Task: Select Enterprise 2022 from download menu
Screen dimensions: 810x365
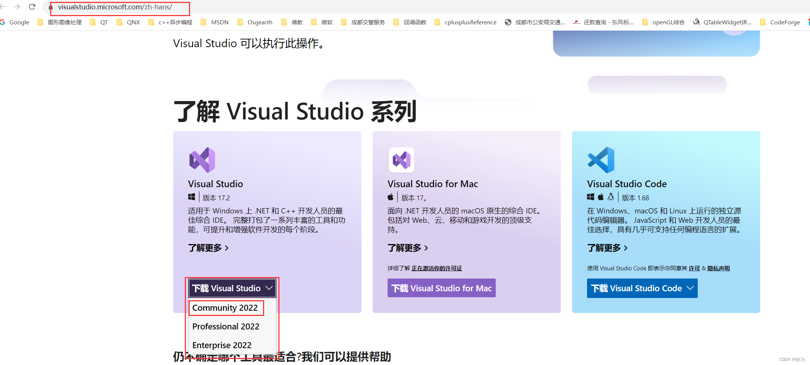Action: pos(222,345)
